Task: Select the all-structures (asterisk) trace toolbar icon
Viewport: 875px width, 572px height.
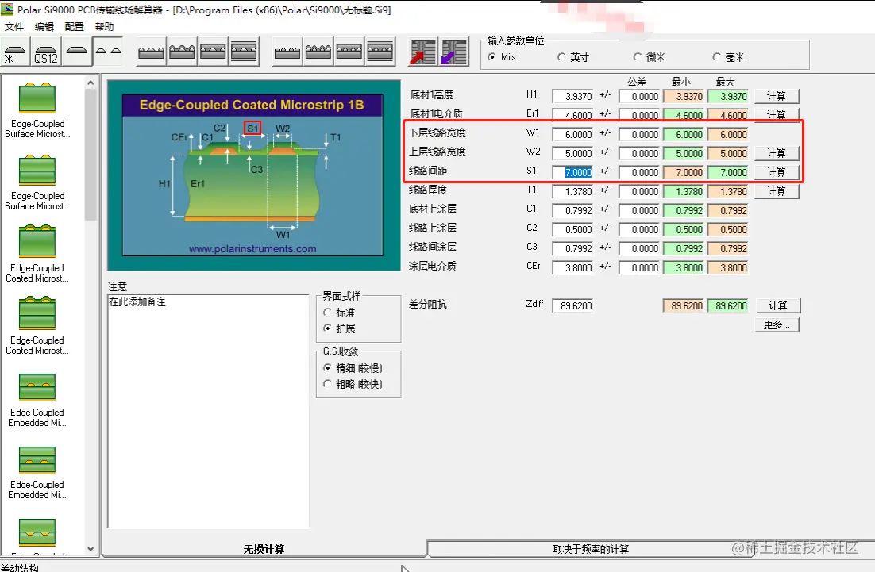Action: pos(14,52)
